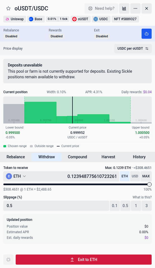Click the Width: 0.10% label

pyautogui.click(x=57, y=92)
